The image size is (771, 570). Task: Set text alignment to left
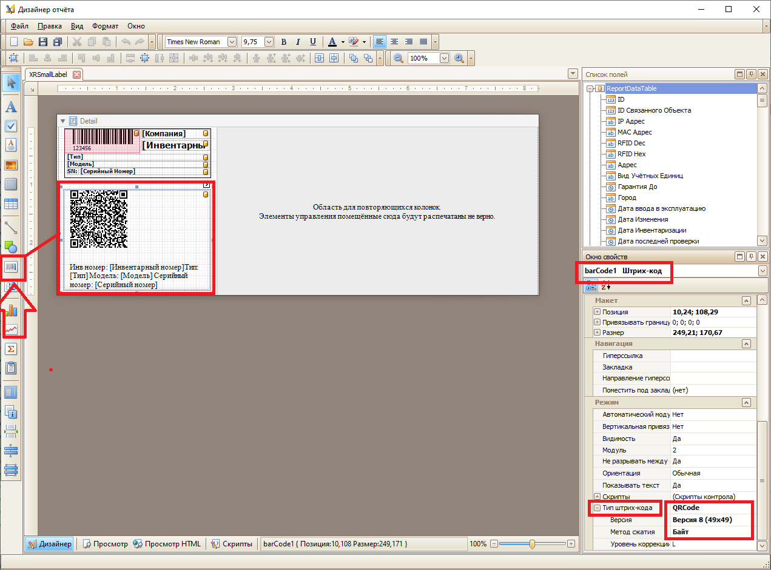click(x=380, y=42)
